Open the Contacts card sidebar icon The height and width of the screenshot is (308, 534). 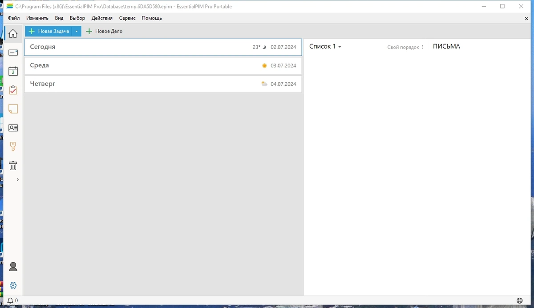[x=13, y=128]
